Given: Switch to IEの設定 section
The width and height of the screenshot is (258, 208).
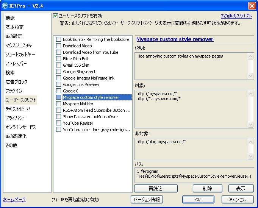Looking at the screenshot, I should pyautogui.click(x=14, y=36).
